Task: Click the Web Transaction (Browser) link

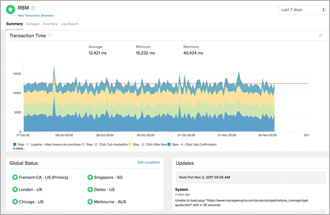Action: (x=35, y=16)
